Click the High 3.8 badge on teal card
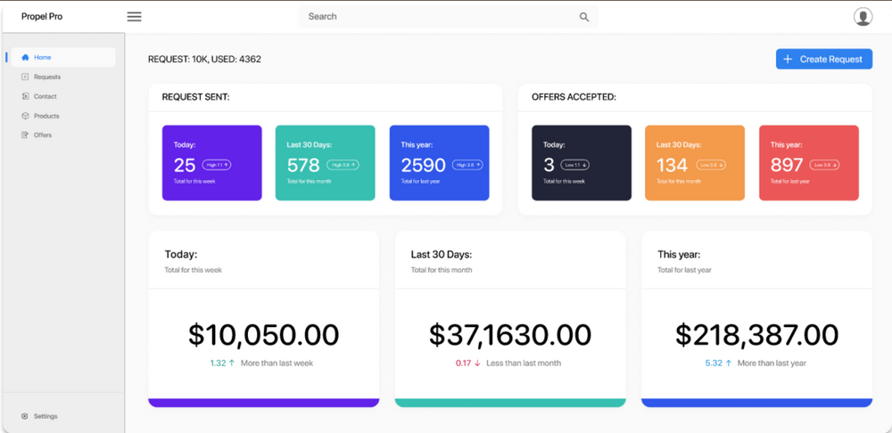Image resolution: width=892 pixels, height=433 pixels. [x=343, y=165]
